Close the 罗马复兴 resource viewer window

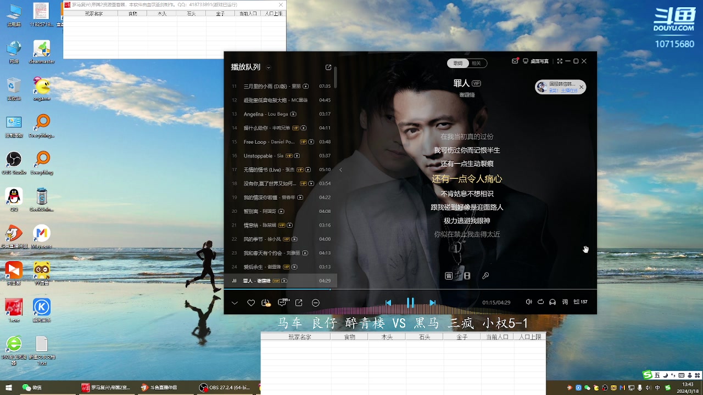pos(281,4)
